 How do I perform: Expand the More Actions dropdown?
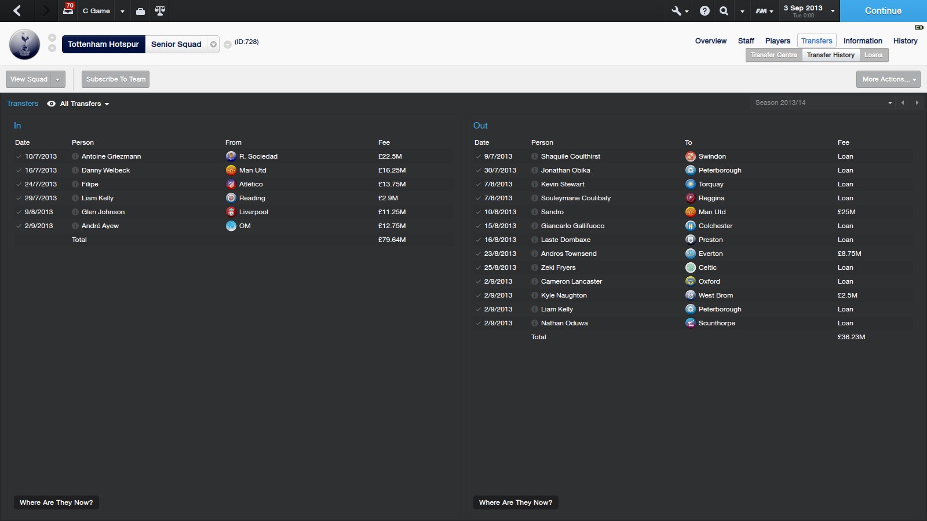click(x=888, y=79)
